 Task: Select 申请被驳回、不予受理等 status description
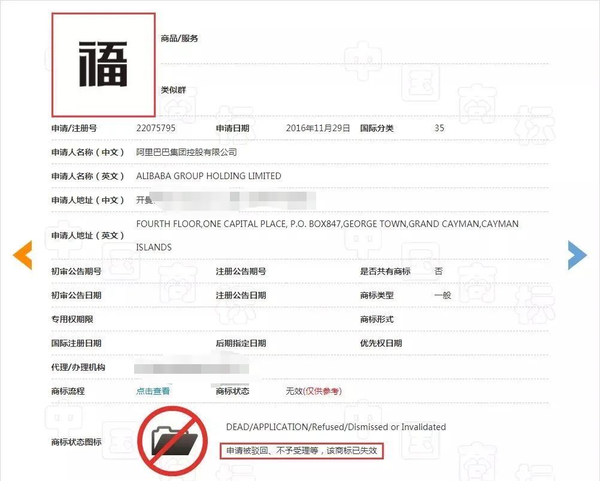[302, 451]
